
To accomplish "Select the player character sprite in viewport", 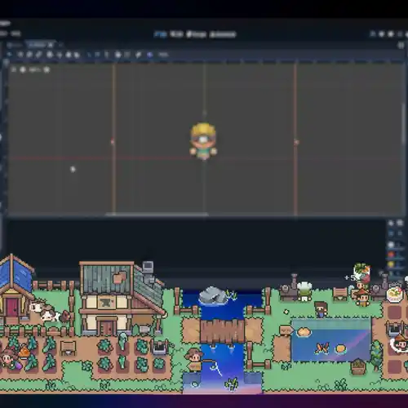I will click(203, 141).
